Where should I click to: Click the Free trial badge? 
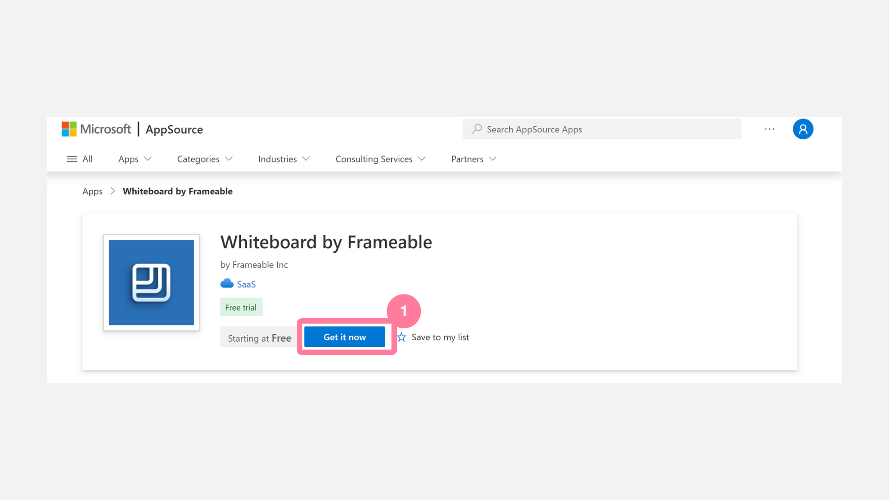[x=241, y=307]
